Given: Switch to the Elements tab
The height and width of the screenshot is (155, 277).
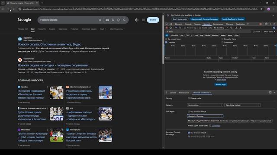Looking at the screenshot, I should (179, 24).
